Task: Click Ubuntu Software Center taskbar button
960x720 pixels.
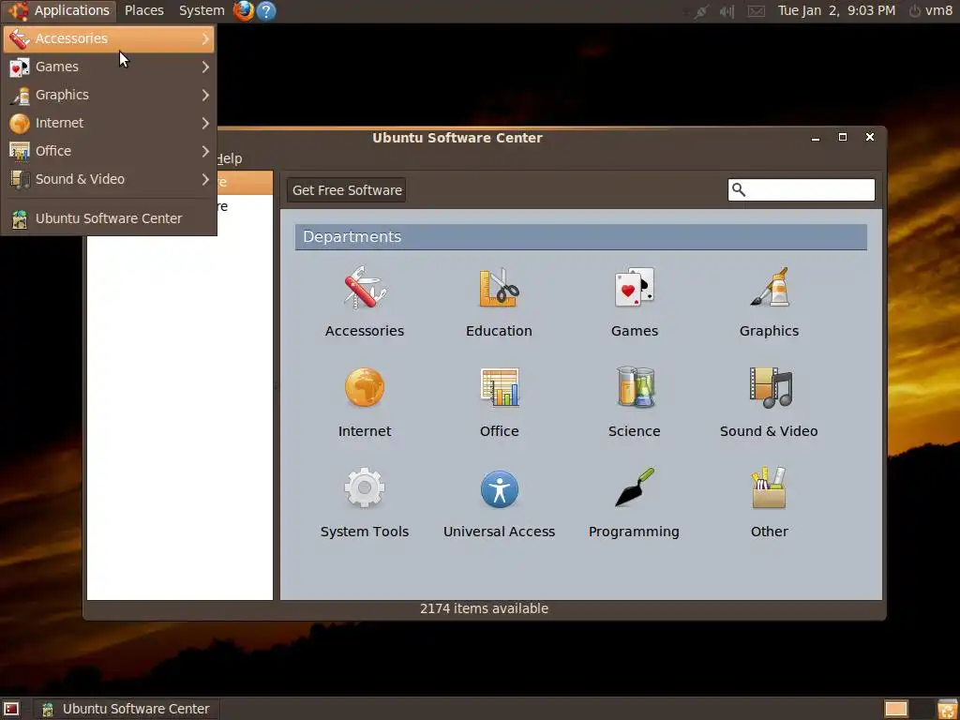Action: tap(127, 709)
